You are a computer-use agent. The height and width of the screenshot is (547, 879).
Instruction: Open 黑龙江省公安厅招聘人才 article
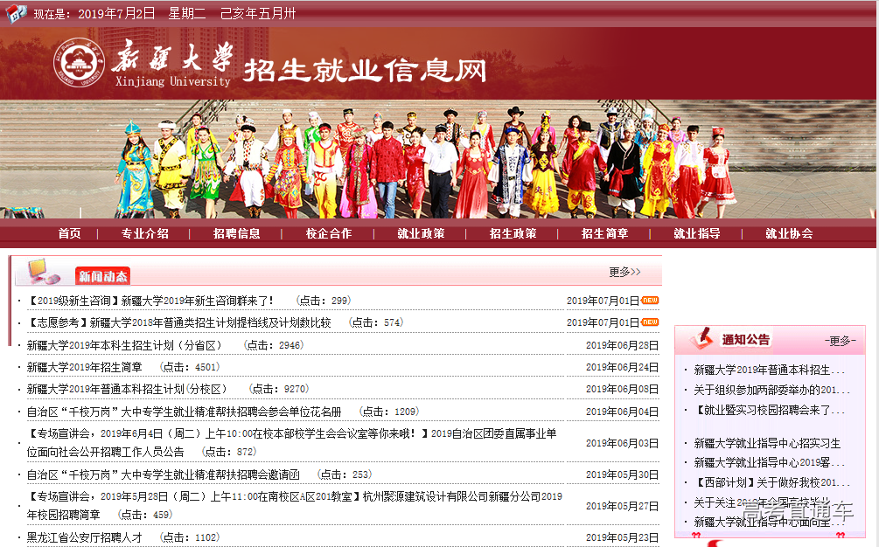(x=85, y=537)
